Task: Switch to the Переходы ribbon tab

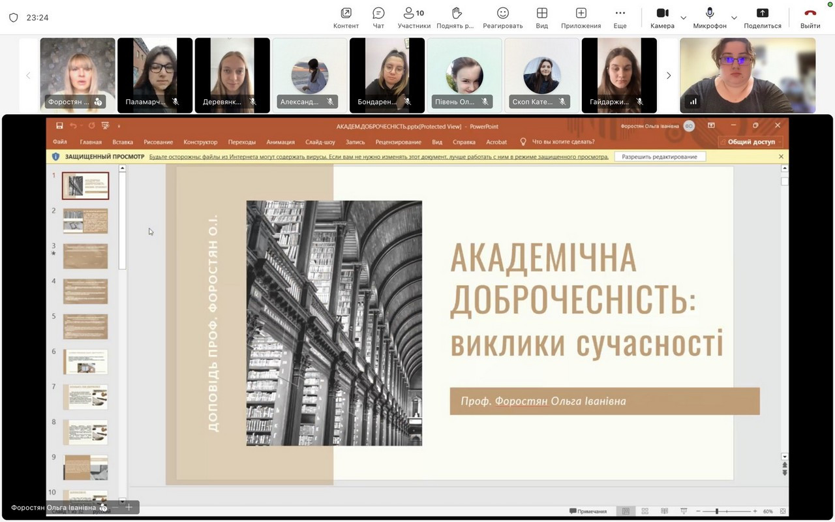Action: [x=241, y=142]
